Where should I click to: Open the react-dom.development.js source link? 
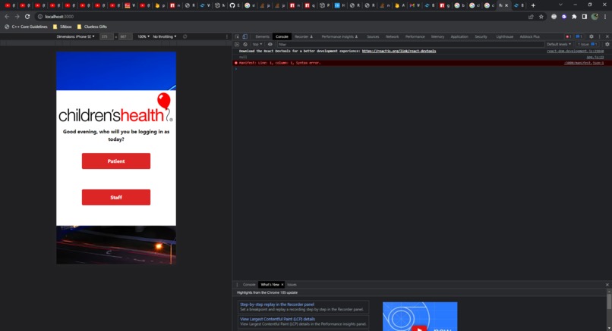(576, 51)
